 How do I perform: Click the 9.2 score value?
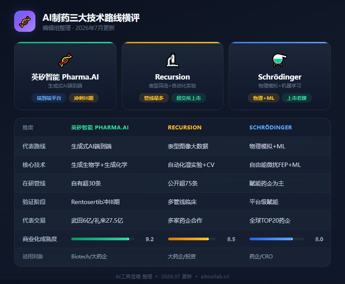[149, 239]
